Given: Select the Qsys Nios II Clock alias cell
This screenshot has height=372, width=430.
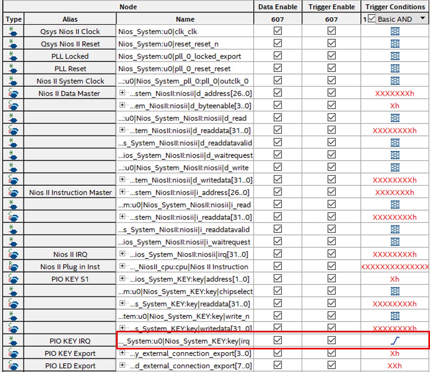Looking at the screenshot, I should pos(70,32).
